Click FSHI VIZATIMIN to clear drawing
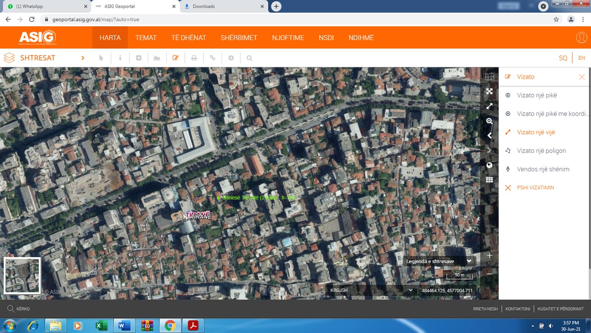The width and height of the screenshot is (591, 333). [535, 188]
